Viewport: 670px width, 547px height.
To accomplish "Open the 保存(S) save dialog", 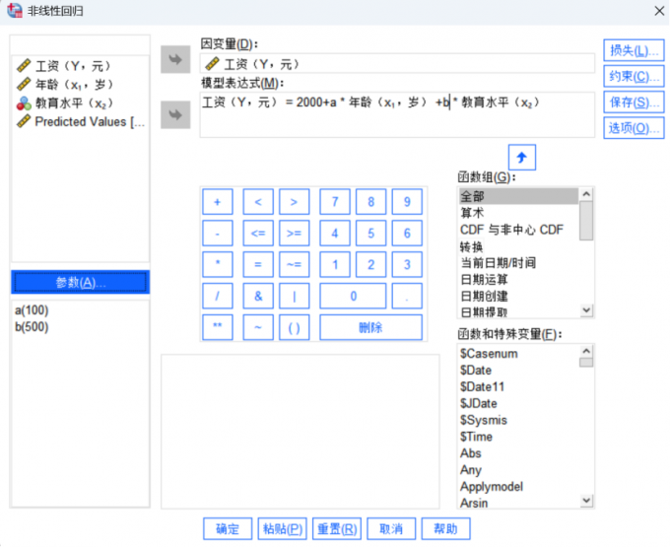I will point(634,103).
